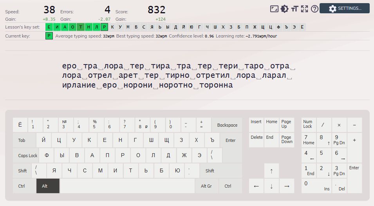374x206 pixels.
Task: Click the Current key Р indicator
Action: pos(49,36)
